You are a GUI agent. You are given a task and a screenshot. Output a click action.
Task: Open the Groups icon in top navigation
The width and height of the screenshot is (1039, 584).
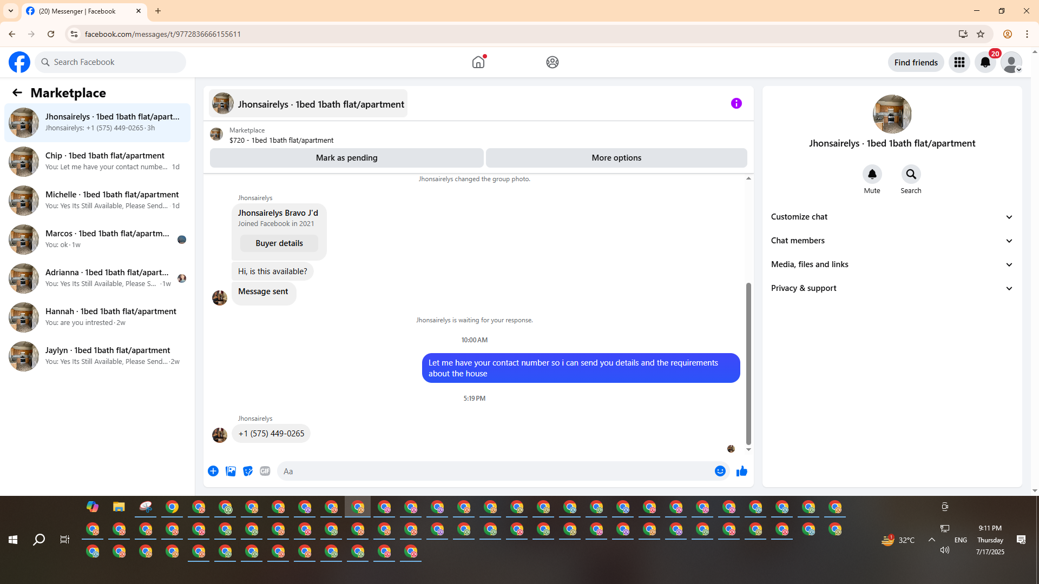click(552, 62)
